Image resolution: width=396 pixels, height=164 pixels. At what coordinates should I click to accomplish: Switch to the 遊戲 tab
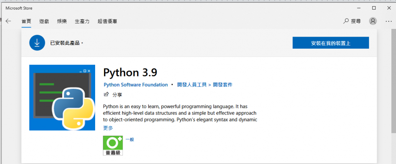click(44, 21)
